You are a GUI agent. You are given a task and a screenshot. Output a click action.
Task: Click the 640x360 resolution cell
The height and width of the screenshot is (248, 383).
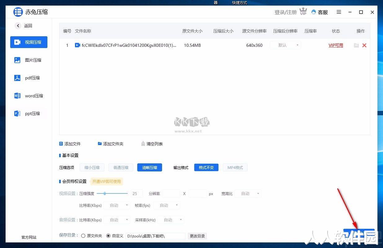(254, 45)
